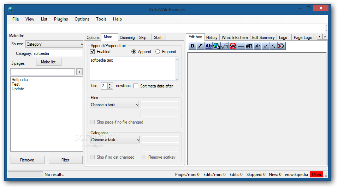Insert horizontal line icon
Image resolution: width=338 pixels, height=188 pixels.
[241, 46]
